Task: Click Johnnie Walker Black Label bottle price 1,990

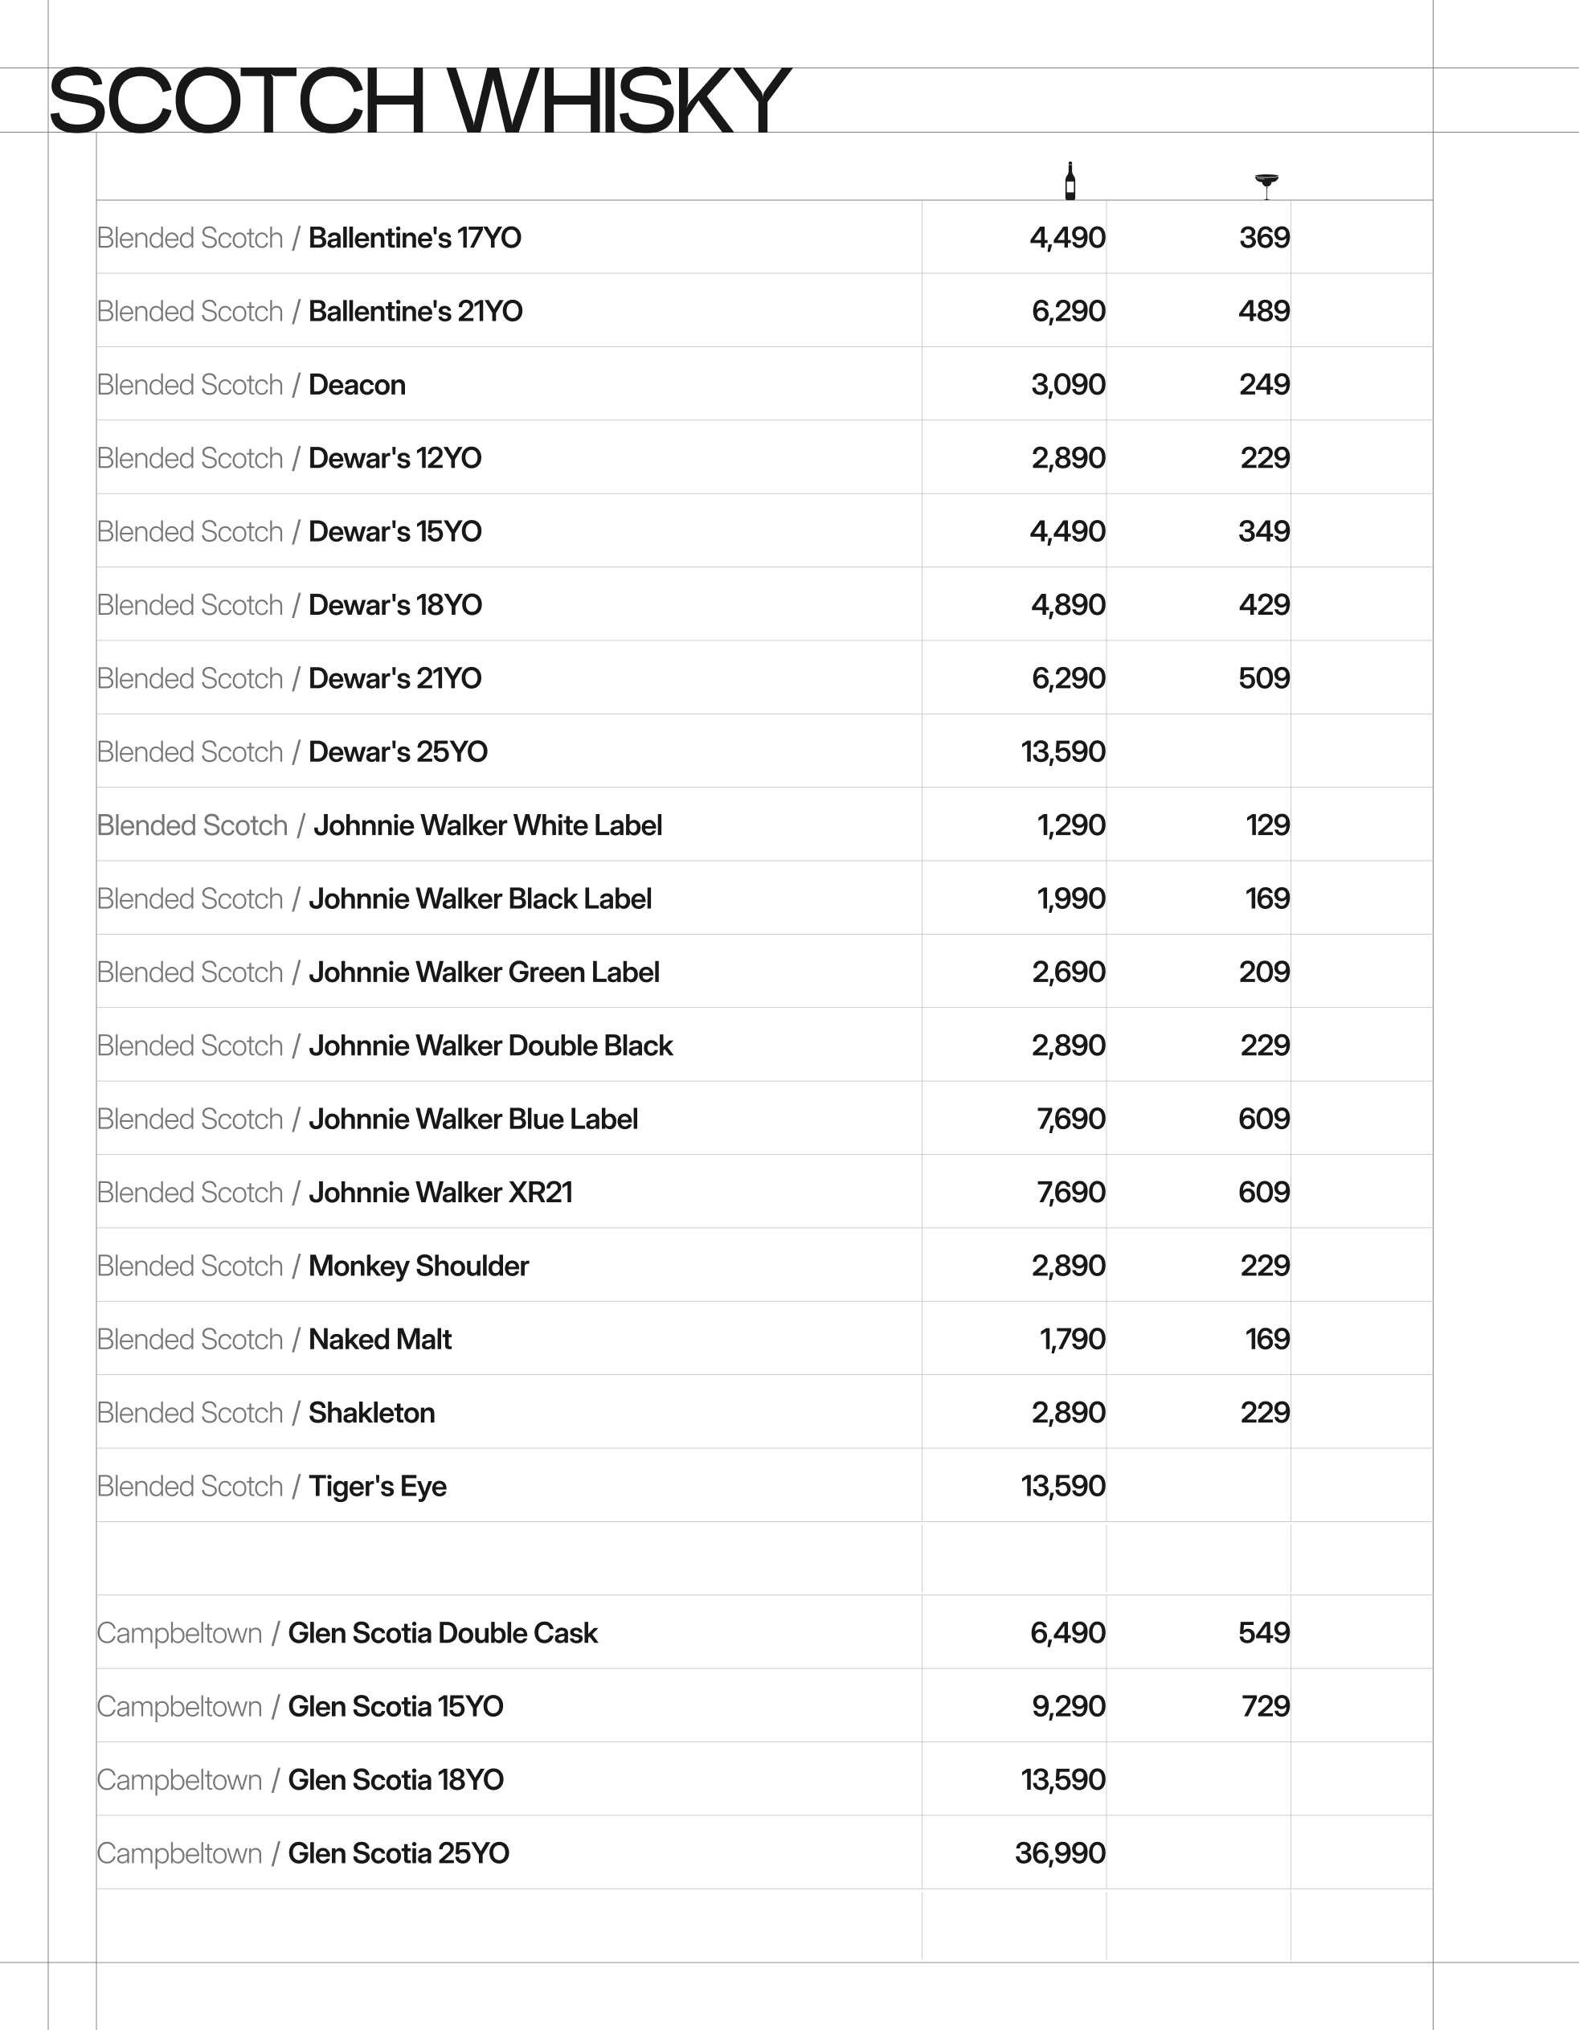Action: point(1070,898)
